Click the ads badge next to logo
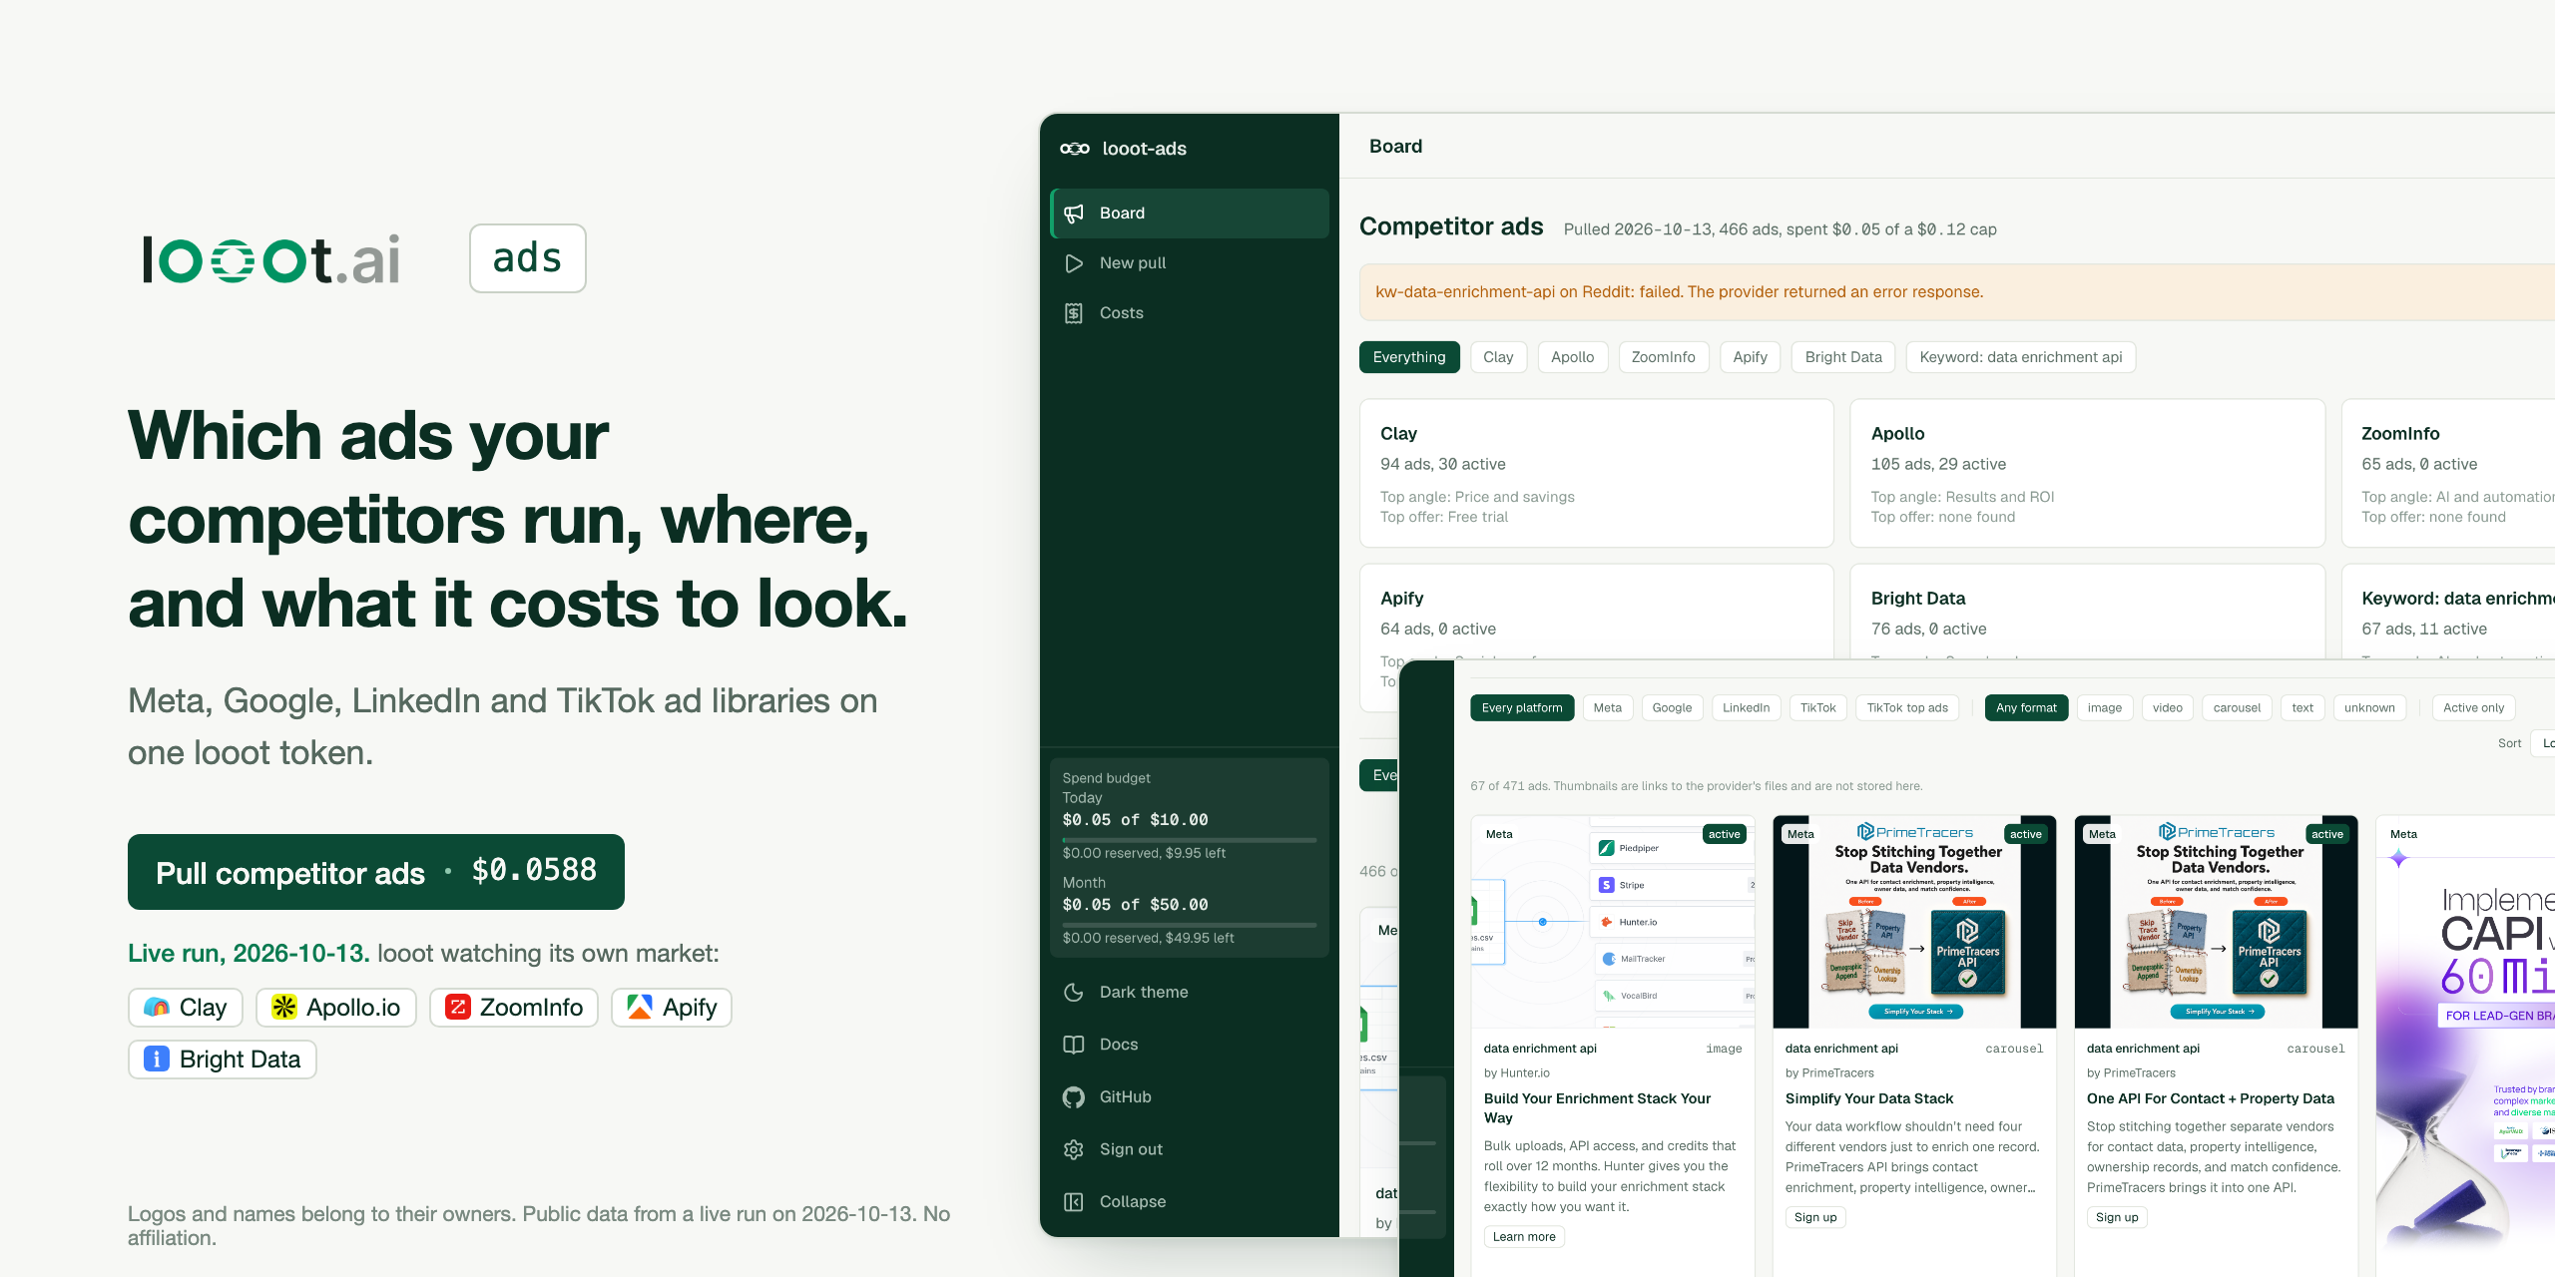The height and width of the screenshot is (1277, 2555). (x=528, y=258)
